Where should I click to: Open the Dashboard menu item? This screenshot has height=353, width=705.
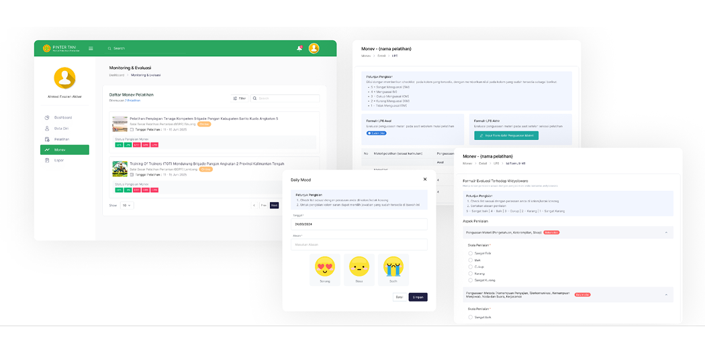(x=63, y=117)
